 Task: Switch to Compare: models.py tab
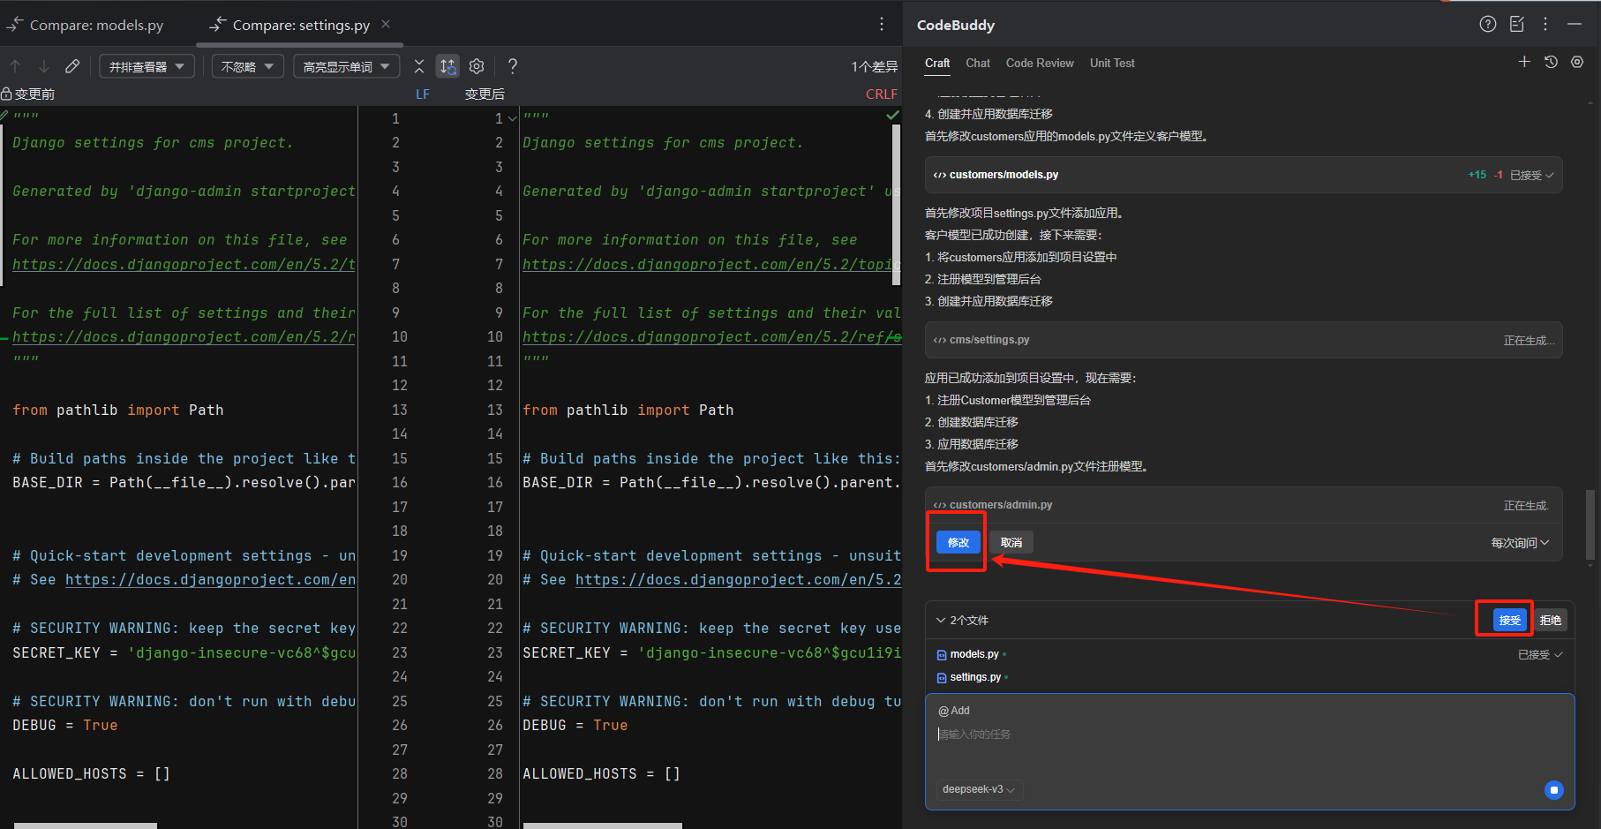tap(86, 25)
